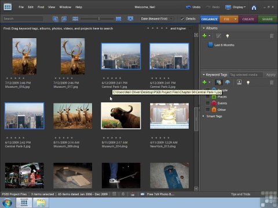
Task: Click the PSE8 Project Files catalog label
Action: pyautogui.click(x=14, y=194)
